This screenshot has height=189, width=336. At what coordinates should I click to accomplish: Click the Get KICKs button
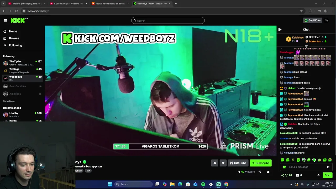312,20
